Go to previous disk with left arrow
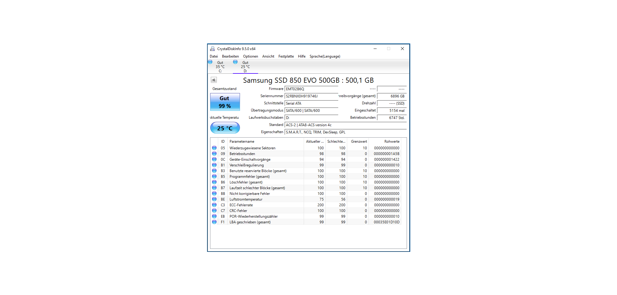Screen dimensions: 617x295 (214, 80)
